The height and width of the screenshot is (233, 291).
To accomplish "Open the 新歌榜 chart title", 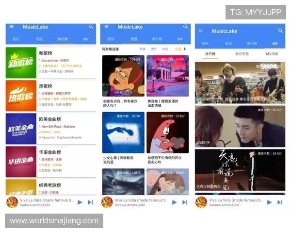I will (x=46, y=53).
